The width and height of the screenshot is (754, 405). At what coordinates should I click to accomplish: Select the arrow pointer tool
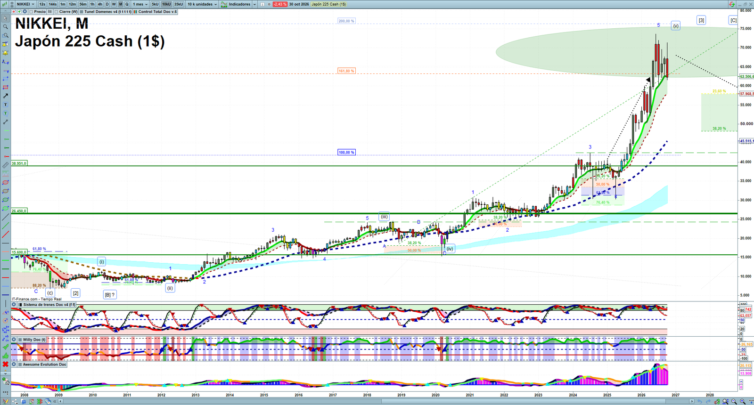pos(6,18)
